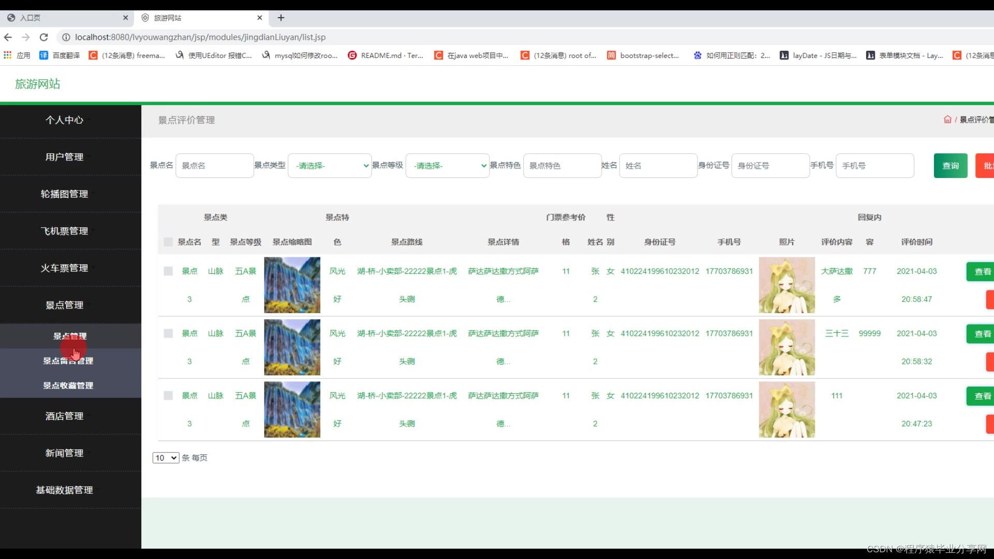994x559 pixels.
Task: Open the 百度翻译 bookmark
Action: [x=60, y=55]
